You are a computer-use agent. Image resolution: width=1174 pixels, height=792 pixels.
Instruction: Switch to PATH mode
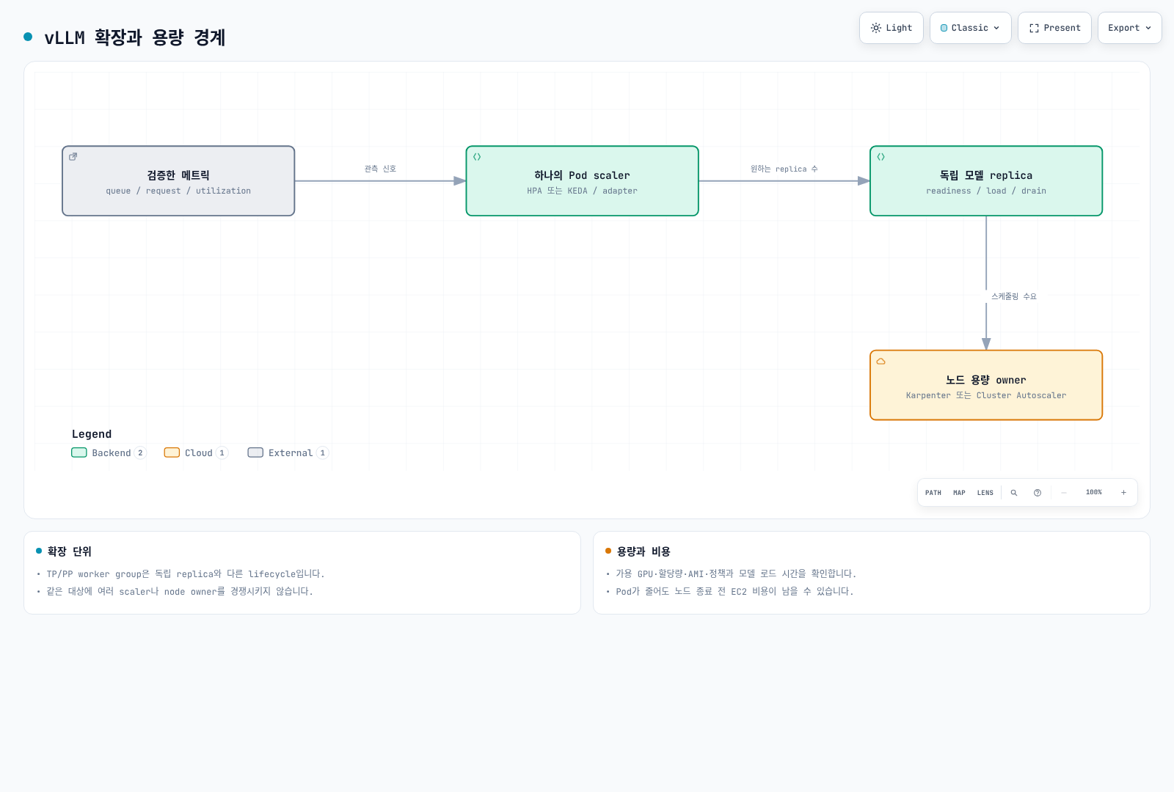coord(933,493)
